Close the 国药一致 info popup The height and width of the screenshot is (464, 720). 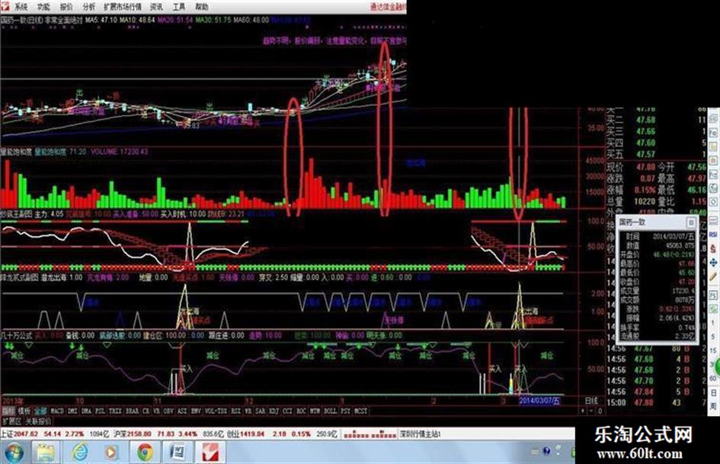[690, 222]
